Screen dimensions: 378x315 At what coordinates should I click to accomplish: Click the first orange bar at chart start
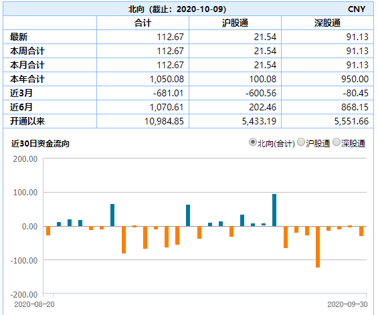(48, 231)
